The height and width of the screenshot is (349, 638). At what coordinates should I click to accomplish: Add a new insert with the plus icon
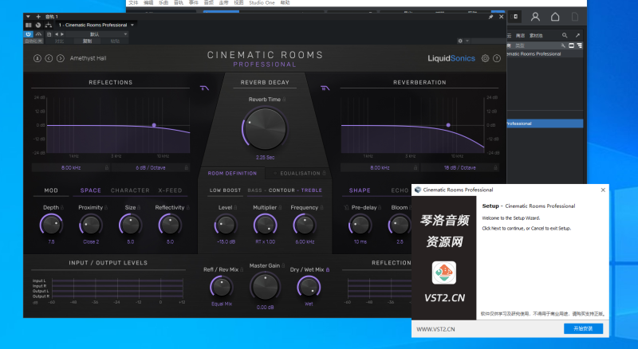pos(38,17)
